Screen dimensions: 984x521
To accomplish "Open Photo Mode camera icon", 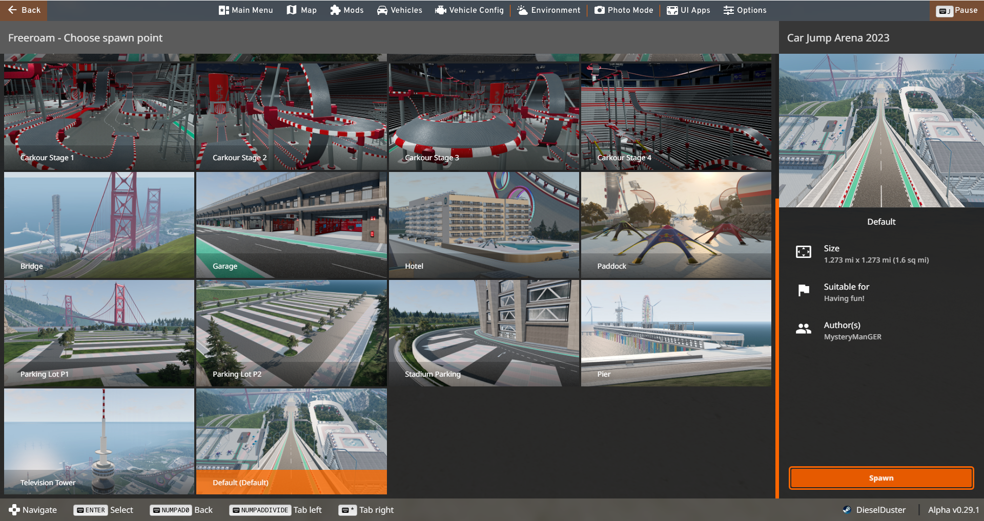I will tap(599, 10).
